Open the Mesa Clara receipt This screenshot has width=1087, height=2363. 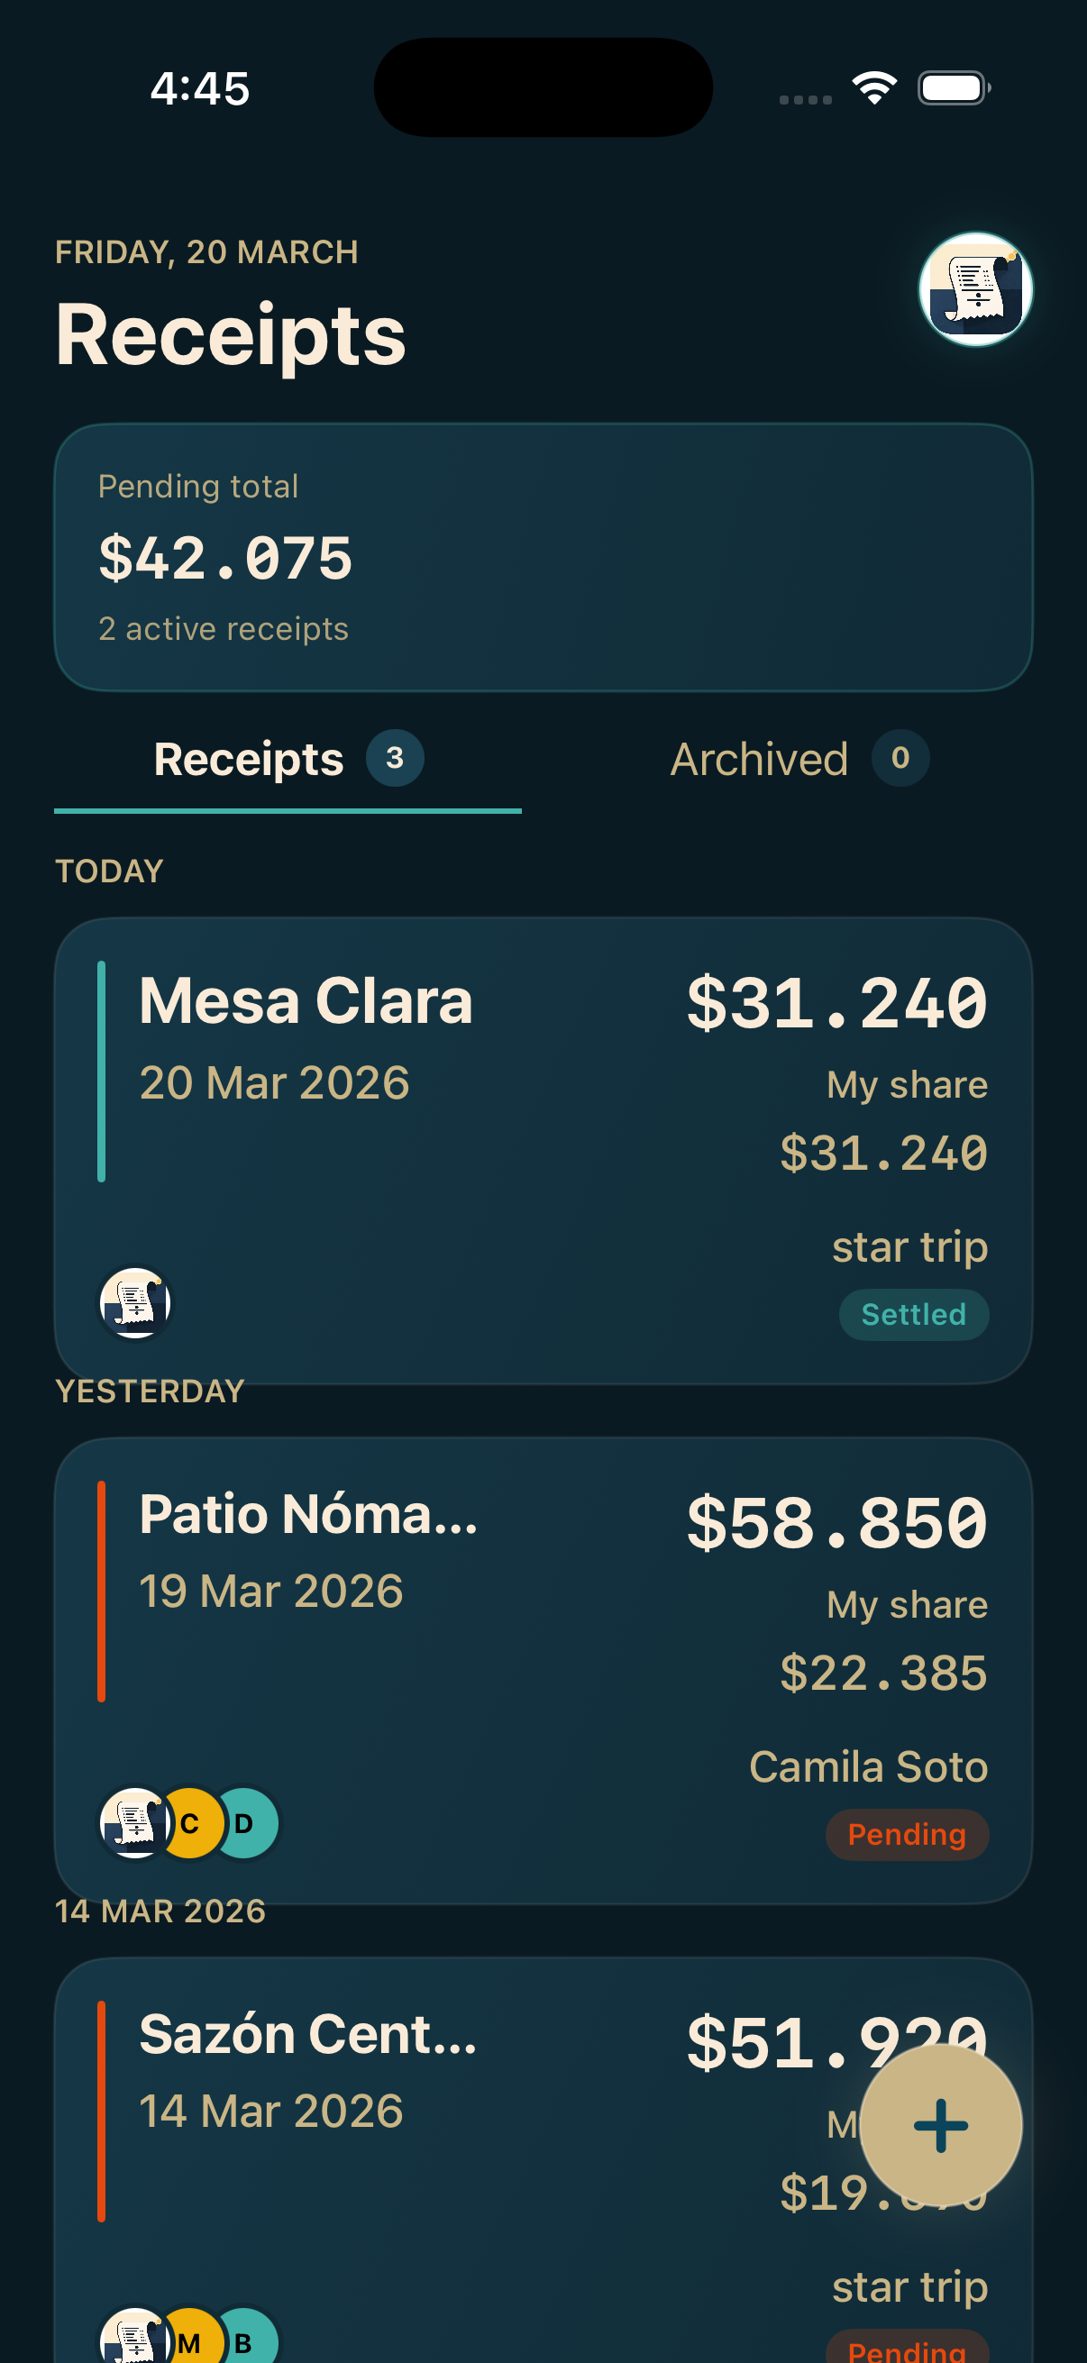coord(306,1000)
